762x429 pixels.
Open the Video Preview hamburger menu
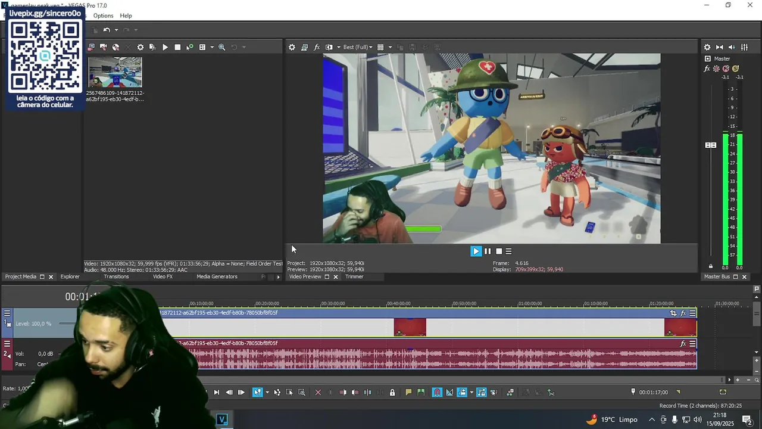click(508, 251)
